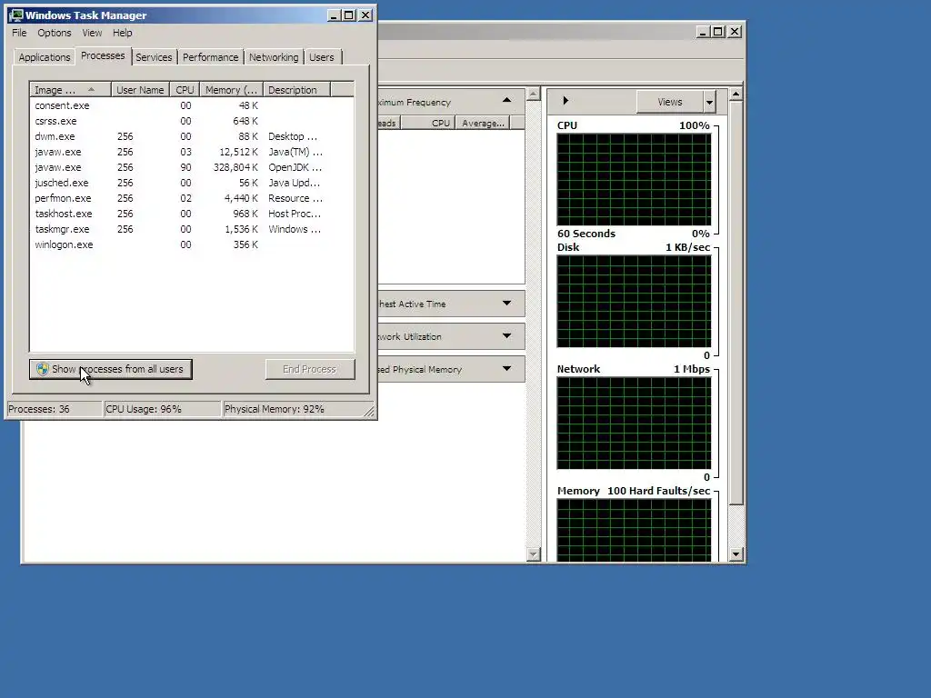Viewport: 931px width, 698px height.
Task: Sort by Image Name column header
Action: point(70,90)
